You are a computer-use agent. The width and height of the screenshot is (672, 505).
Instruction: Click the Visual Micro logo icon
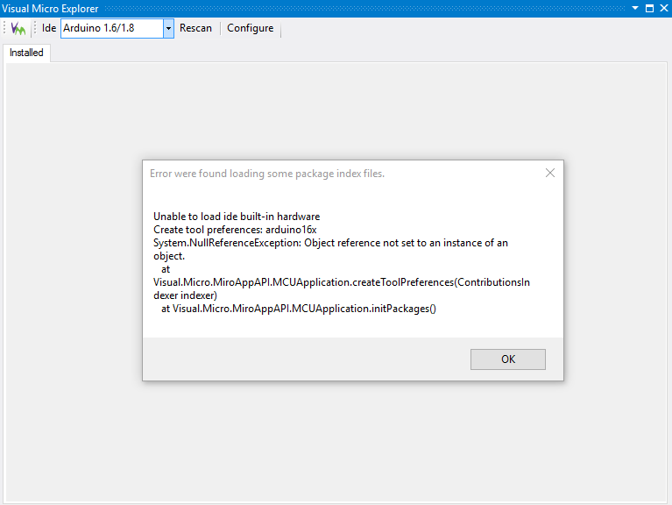point(18,28)
